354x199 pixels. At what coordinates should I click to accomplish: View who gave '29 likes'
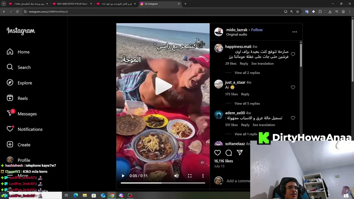pyautogui.click(x=231, y=64)
